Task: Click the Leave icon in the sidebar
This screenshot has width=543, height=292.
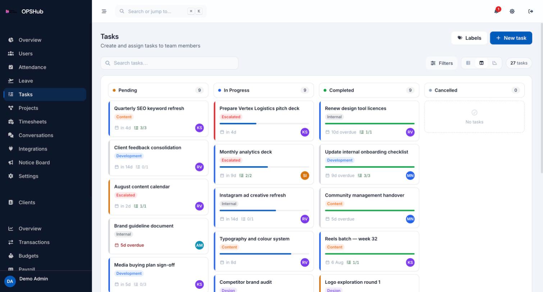Action: coord(11,81)
